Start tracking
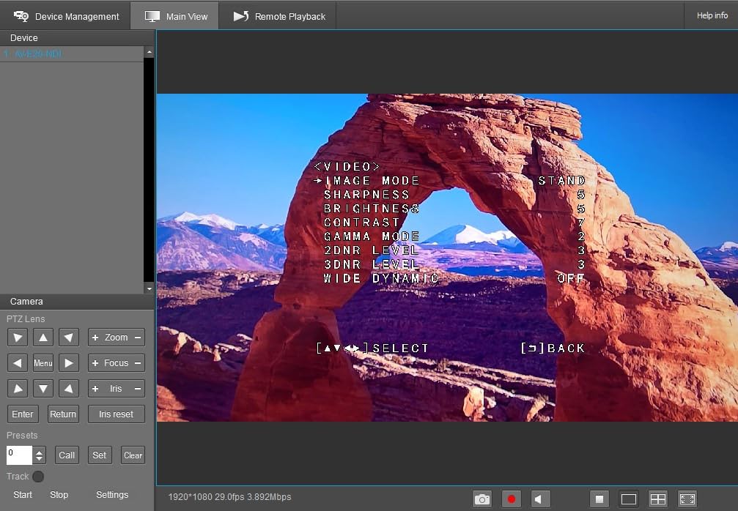 pyautogui.click(x=23, y=495)
